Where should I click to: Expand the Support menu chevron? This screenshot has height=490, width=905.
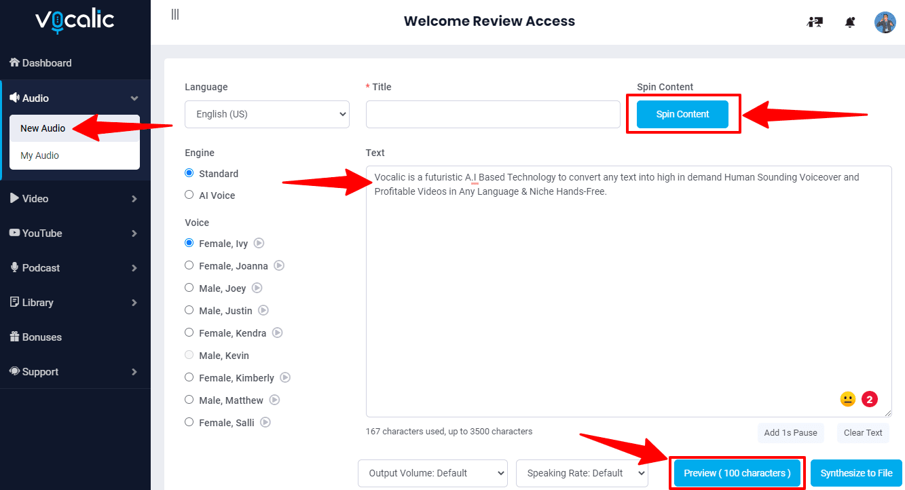click(x=134, y=372)
